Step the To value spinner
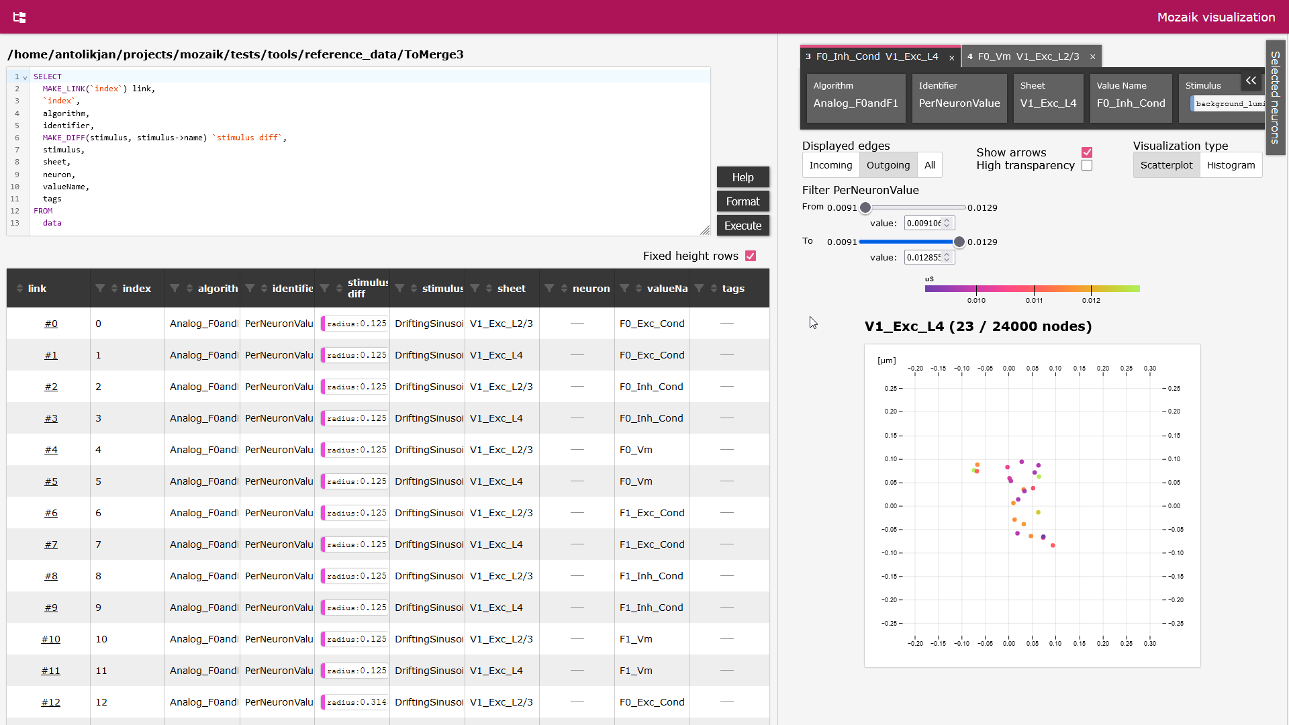The width and height of the screenshot is (1289, 725). tap(947, 257)
